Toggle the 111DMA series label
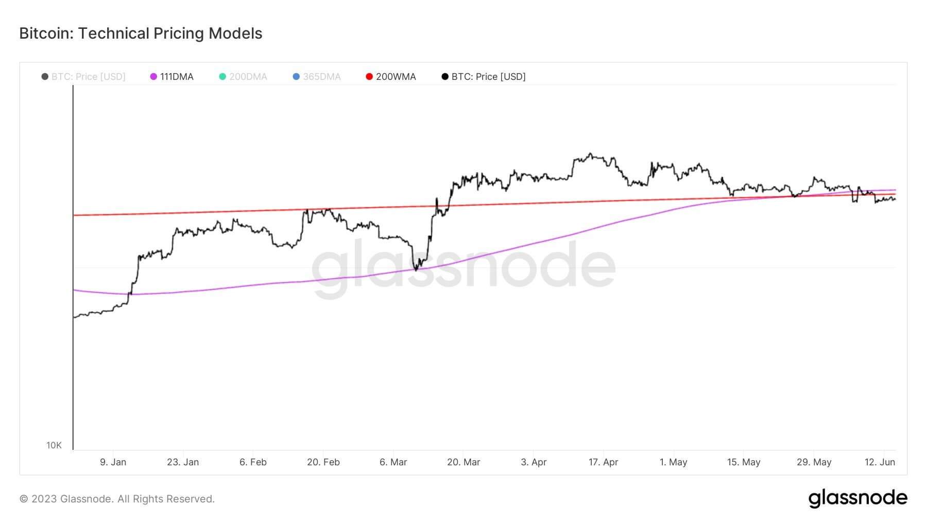The image size is (927, 522). click(177, 77)
